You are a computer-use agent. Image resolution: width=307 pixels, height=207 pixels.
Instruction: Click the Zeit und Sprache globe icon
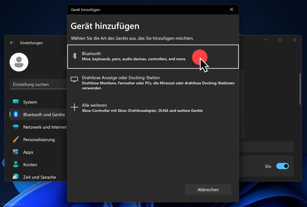[x=16, y=177]
